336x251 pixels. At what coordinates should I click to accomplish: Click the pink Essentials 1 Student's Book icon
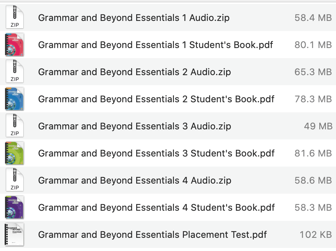(x=15, y=45)
